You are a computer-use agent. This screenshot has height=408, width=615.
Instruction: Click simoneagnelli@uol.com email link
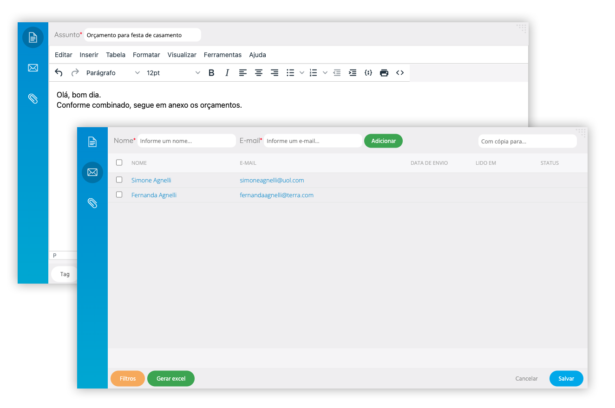pyautogui.click(x=272, y=180)
